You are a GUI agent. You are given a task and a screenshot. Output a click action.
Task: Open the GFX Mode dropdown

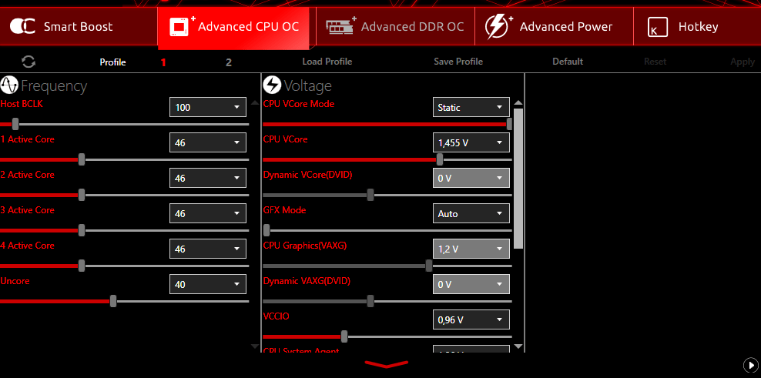tap(471, 213)
